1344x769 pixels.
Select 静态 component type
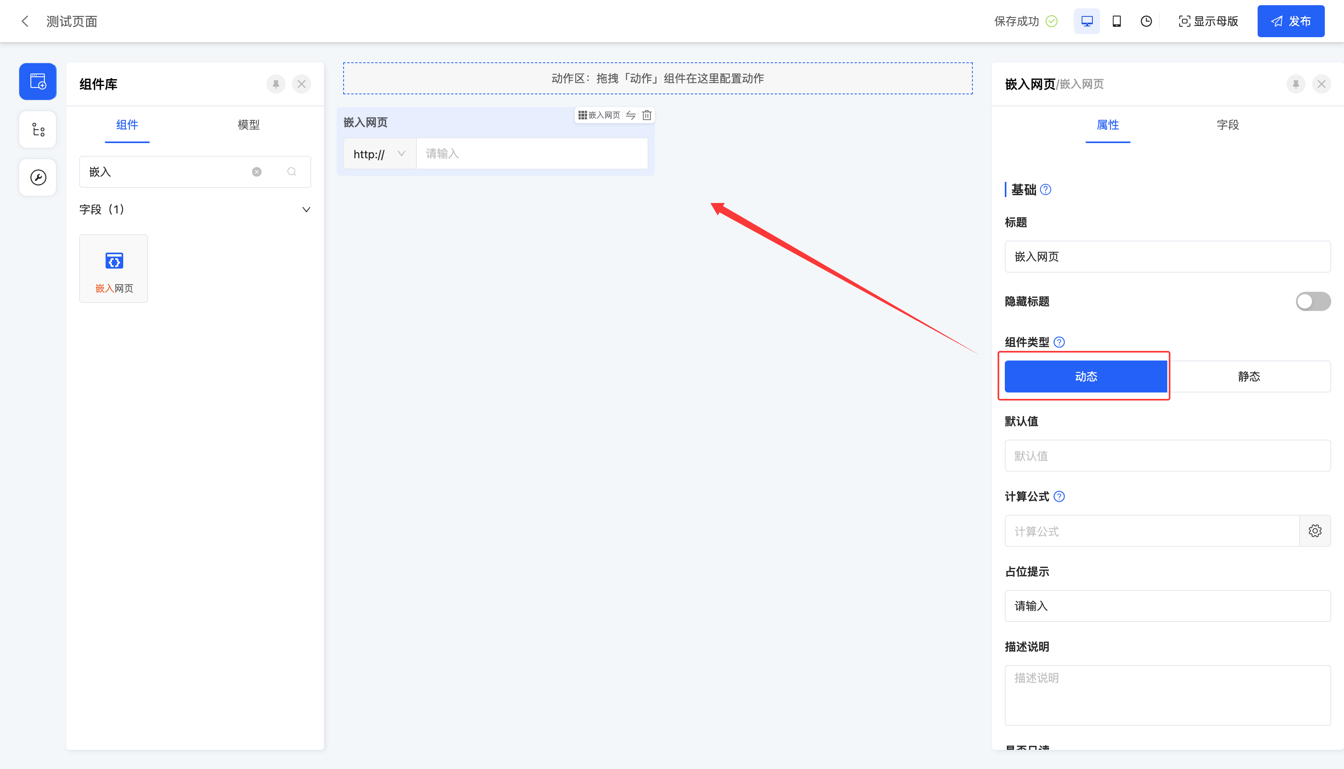[1249, 377]
